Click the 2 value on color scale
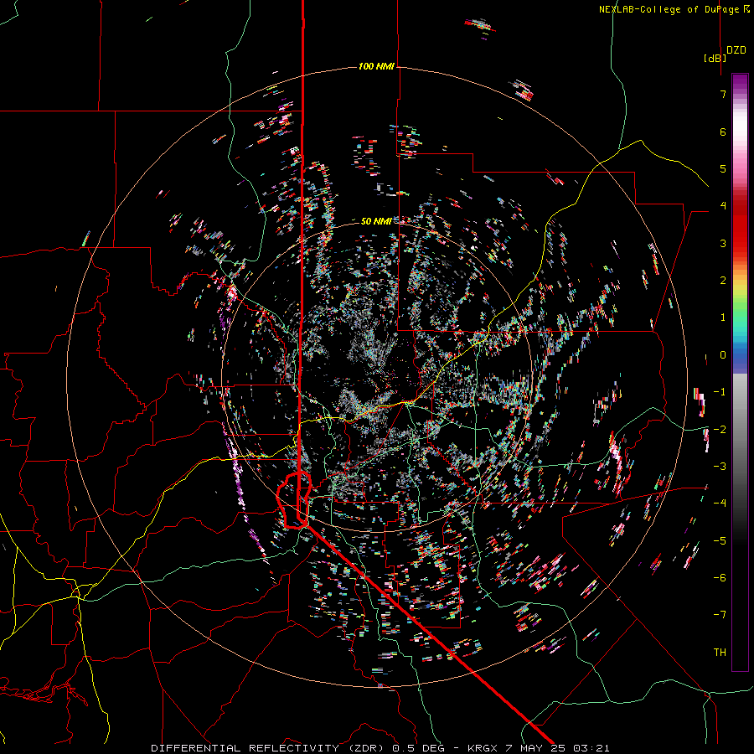This screenshot has width=754, height=754. [723, 281]
